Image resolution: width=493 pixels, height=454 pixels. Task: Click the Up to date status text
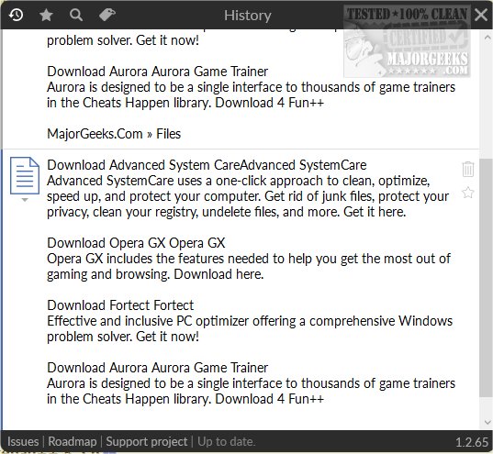coord(227,441)
